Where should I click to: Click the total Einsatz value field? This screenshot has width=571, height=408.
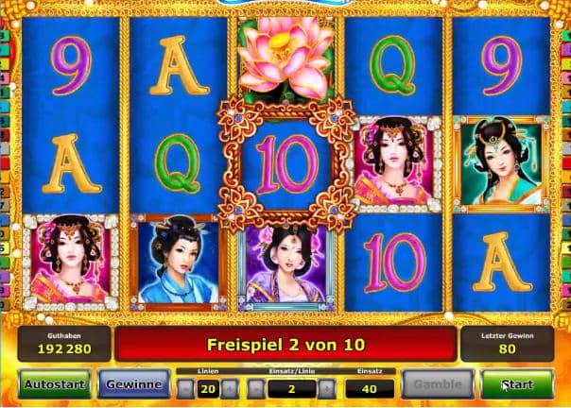[370, 389]
